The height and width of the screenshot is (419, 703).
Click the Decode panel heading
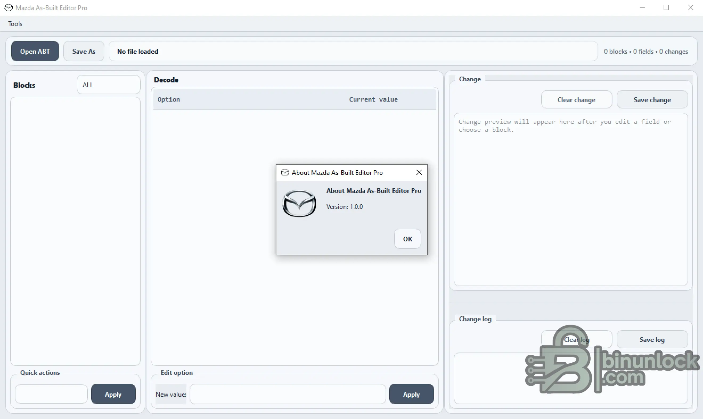tap(166, 80)
